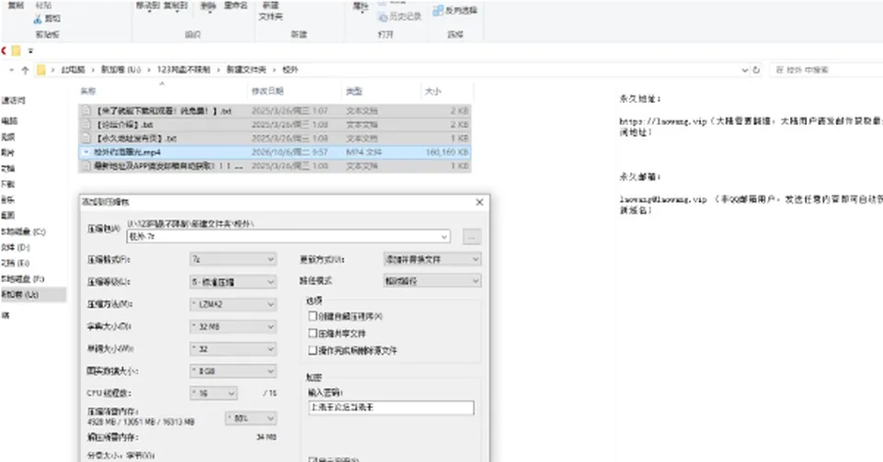The image size is (883, 462).
Task: Click the 123 网盘 breadcrumb segment
Action: tap(183, 70)
